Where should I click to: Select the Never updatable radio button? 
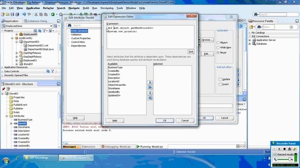[218, 52]
